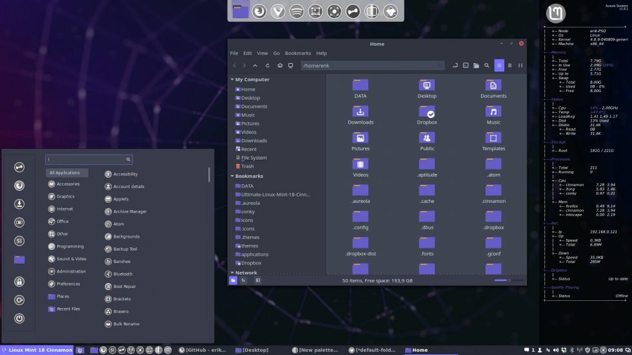Viewport: 632px width, 355px height.
Task: Open Spotify from the top dock
Action: 297,11
